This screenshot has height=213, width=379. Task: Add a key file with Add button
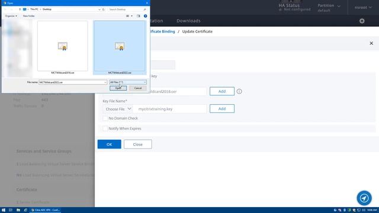(x=222, y=109)
